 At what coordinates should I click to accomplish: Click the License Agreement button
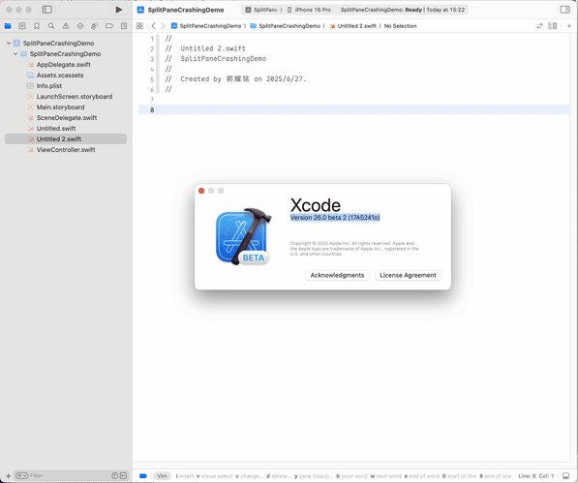pyautogui.click(x=408, y=275)
